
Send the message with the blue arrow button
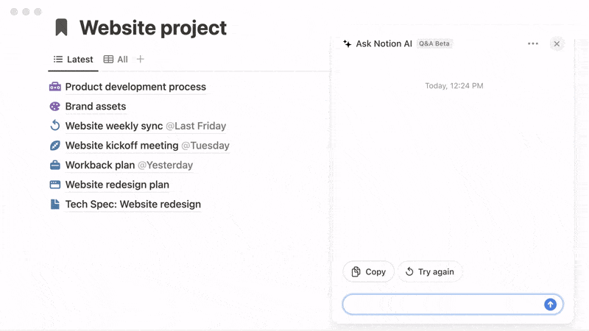click(550, 305)
